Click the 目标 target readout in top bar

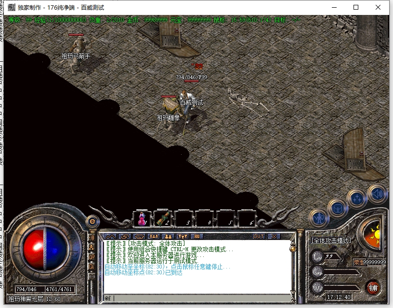(x=288, y=20)
